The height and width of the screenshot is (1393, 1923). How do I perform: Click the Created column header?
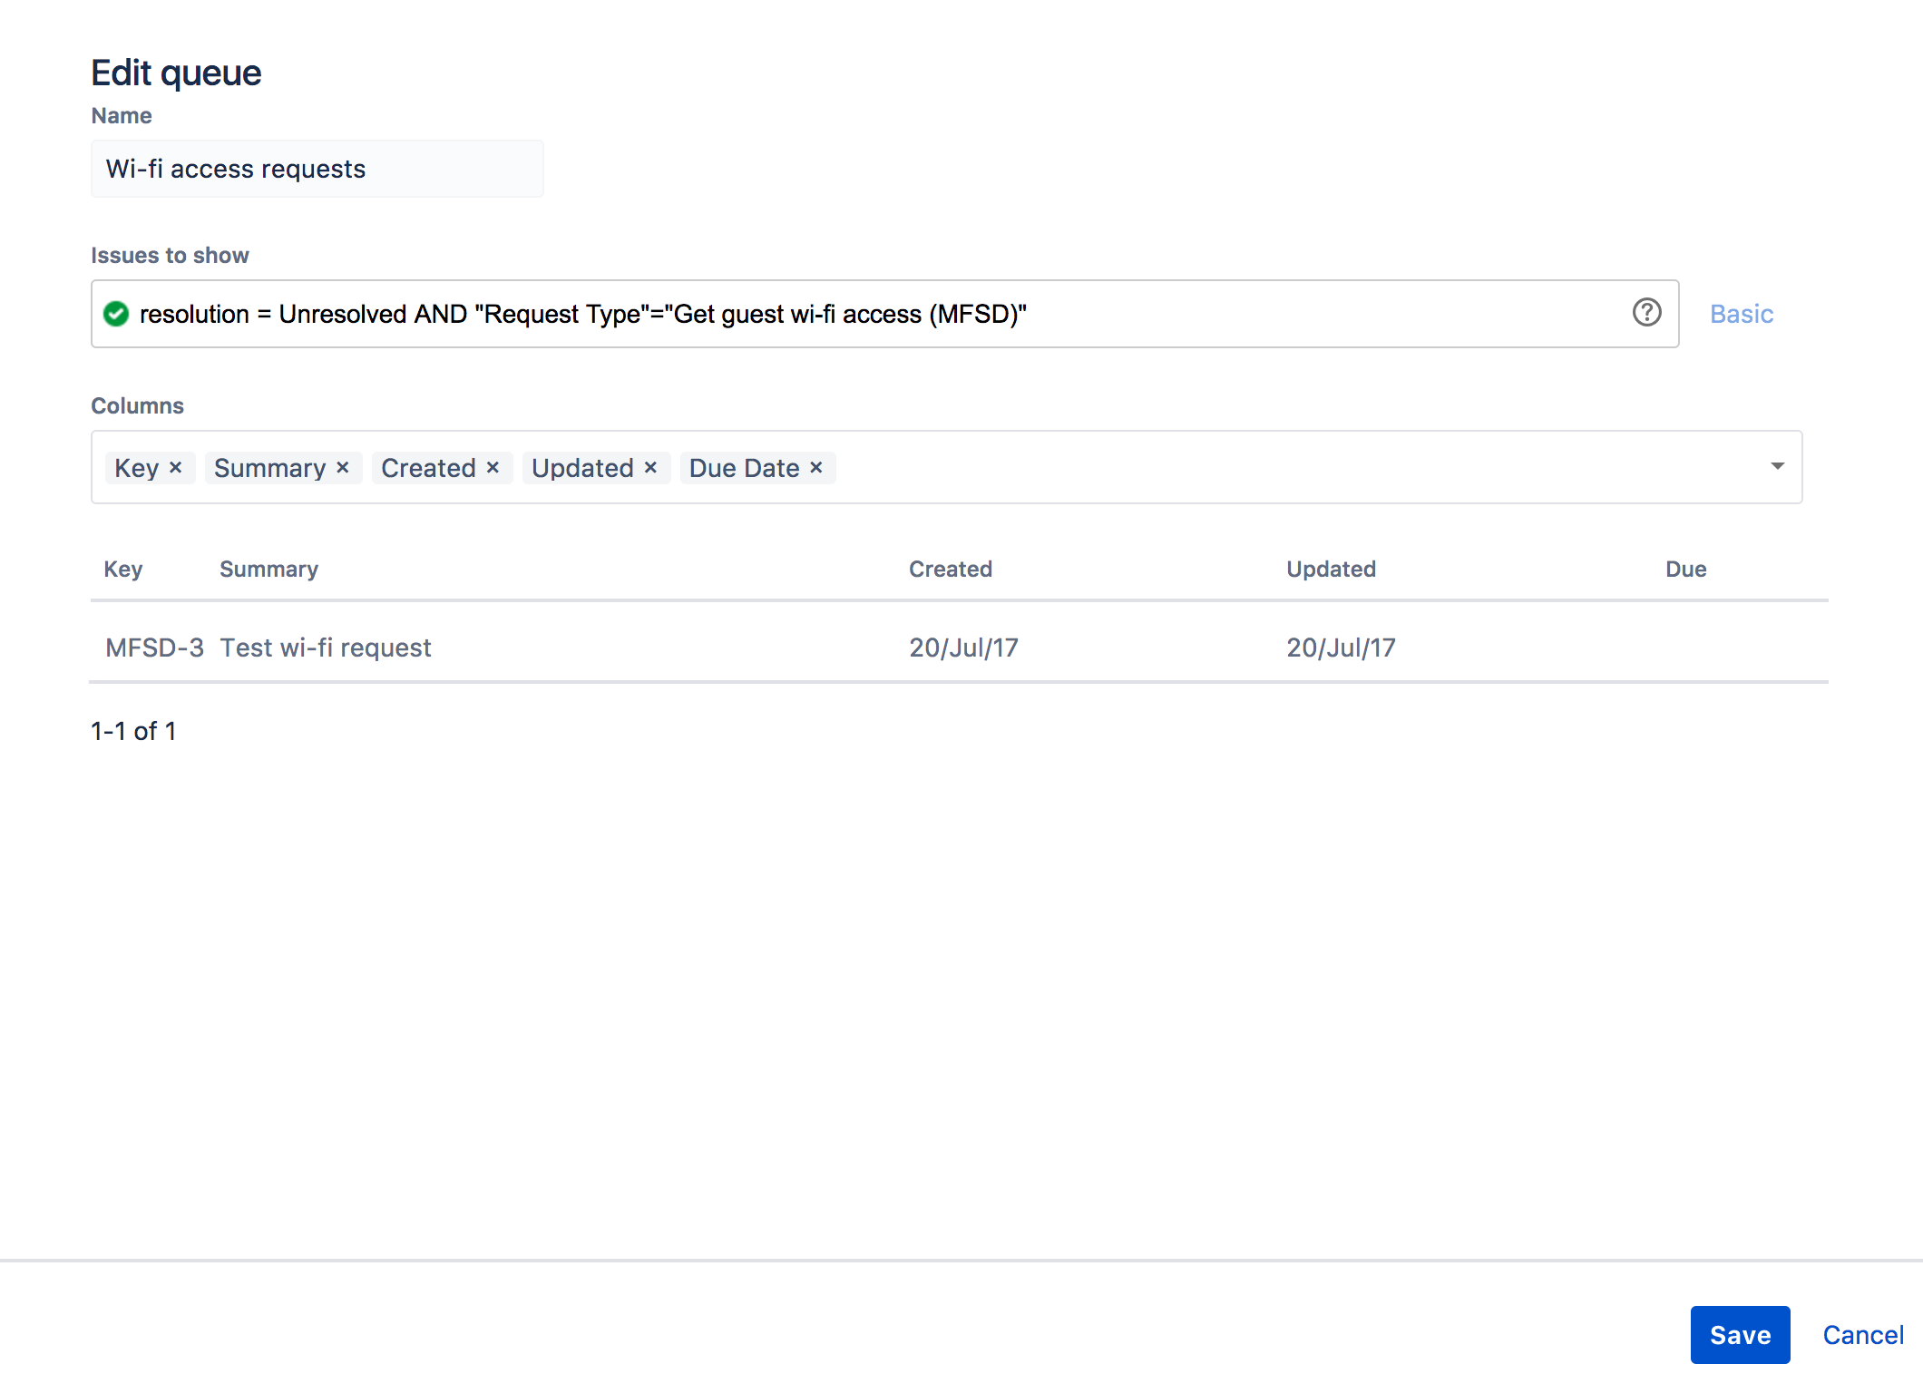click(952, 569)
